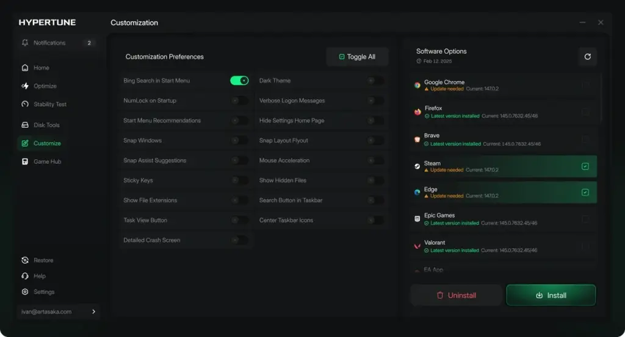
Task: Click the Firefox icon in software list
Action: tap(417, 112)
